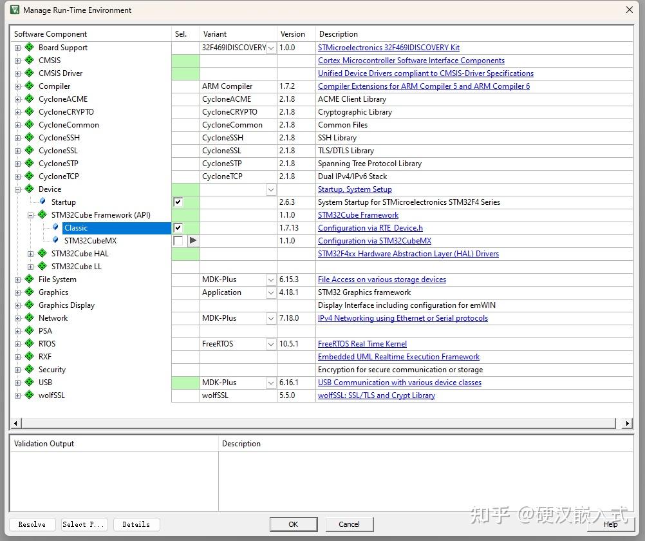Expand the STM32Cube HAL node
Screen dimensions: 645x541
coord(30,254)
